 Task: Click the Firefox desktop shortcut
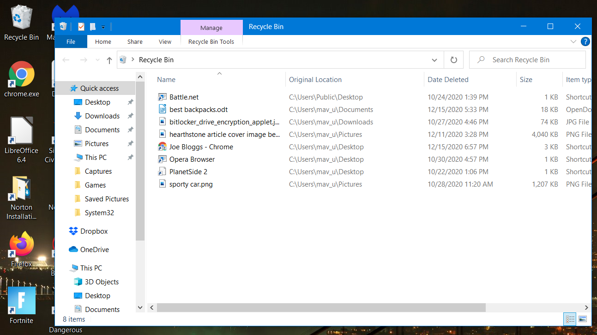(x=21, y=250)
